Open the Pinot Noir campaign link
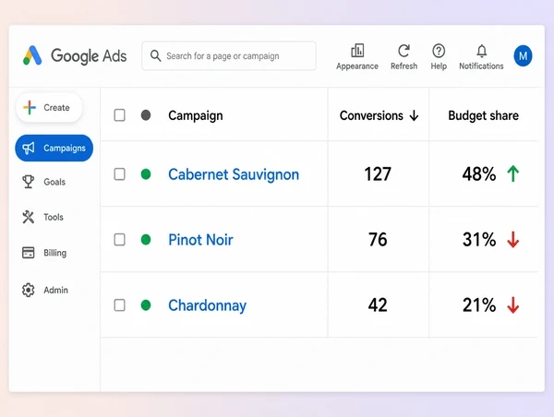554x417 pixels. pyautogui.click(x=200, y=240)
